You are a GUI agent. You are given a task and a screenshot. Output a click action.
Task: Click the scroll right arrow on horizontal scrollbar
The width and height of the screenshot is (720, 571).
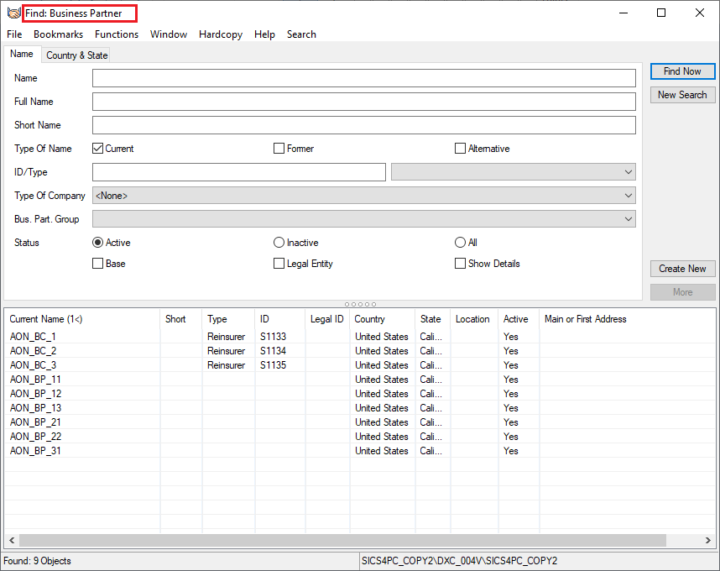pyautogui.click(x=709, y=540)
